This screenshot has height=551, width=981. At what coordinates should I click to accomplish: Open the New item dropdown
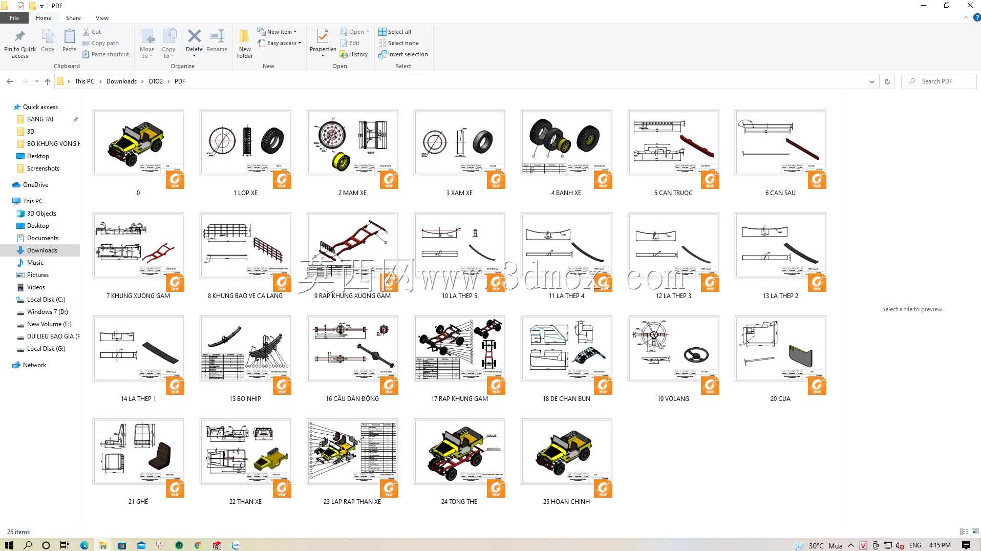(277, 32)
